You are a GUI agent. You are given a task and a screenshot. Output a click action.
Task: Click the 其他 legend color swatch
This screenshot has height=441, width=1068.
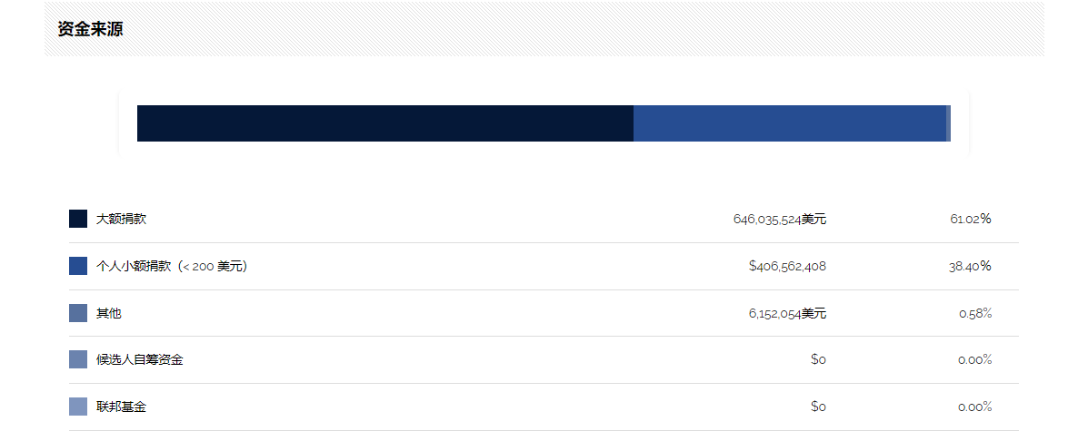[78, 313]
